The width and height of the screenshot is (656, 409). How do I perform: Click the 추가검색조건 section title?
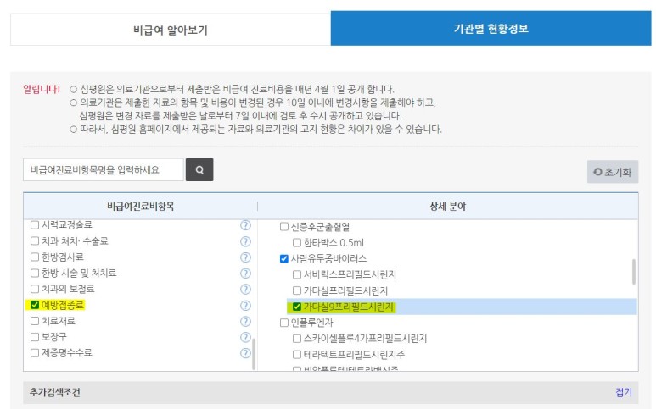coord(55,392)
